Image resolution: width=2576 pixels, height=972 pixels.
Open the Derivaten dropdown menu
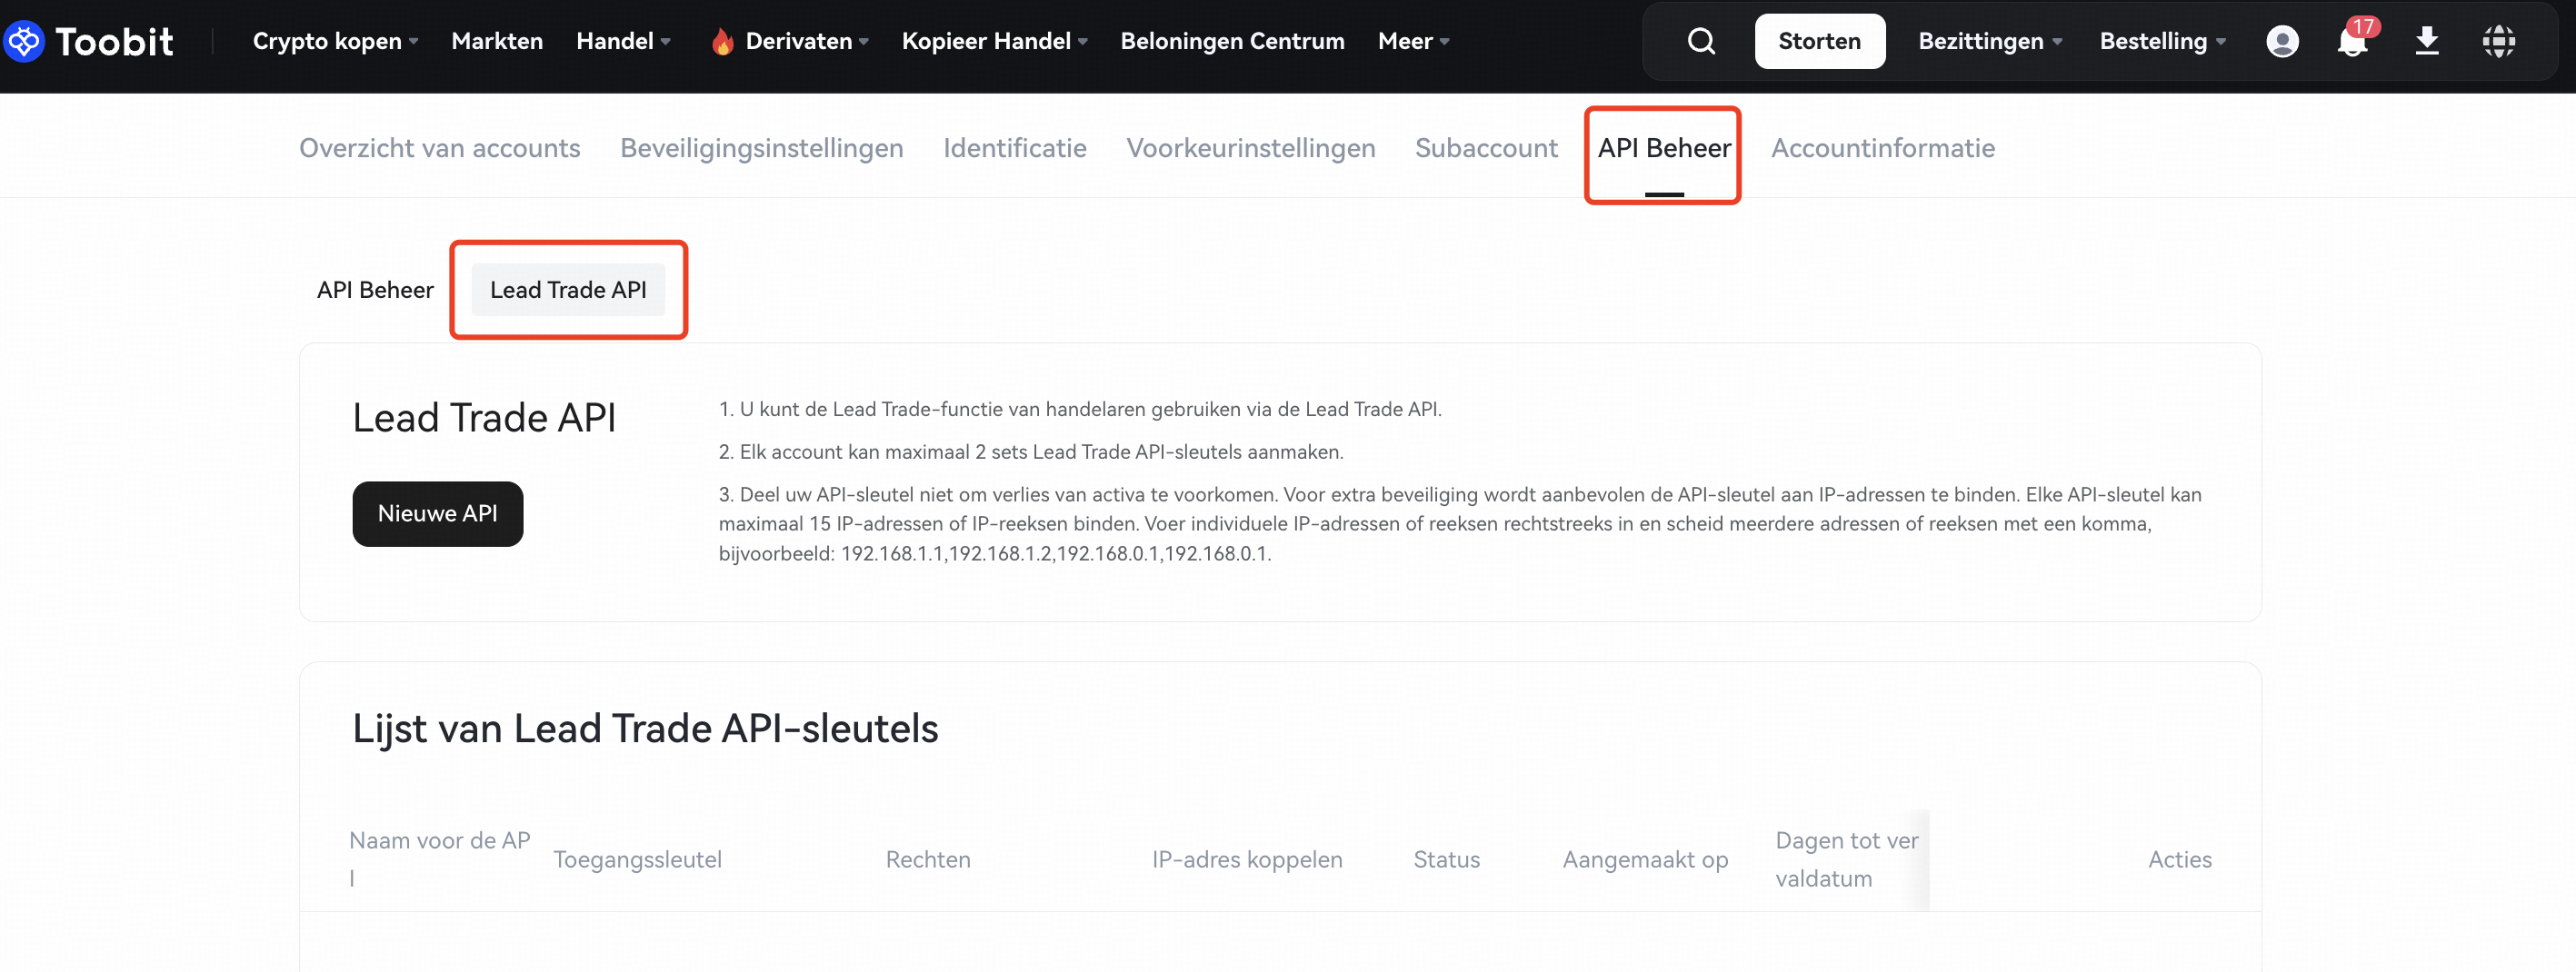click(807, 41)
